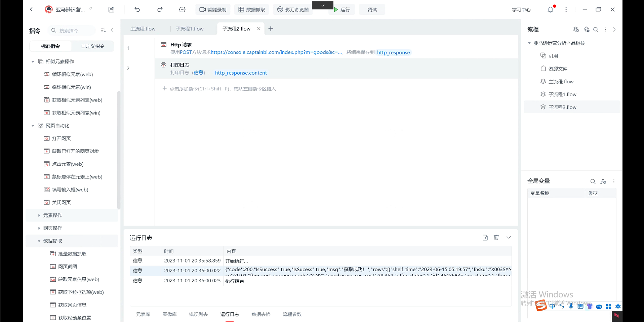This screenshot has width=644, height=322.
Task: Click the save disk icon
Action: [x=111, y=9]
